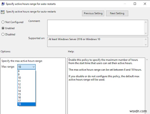This screenshot has height=114, width=150.
Task: Choose 12 from the Max range list
Action: point(26,84)
